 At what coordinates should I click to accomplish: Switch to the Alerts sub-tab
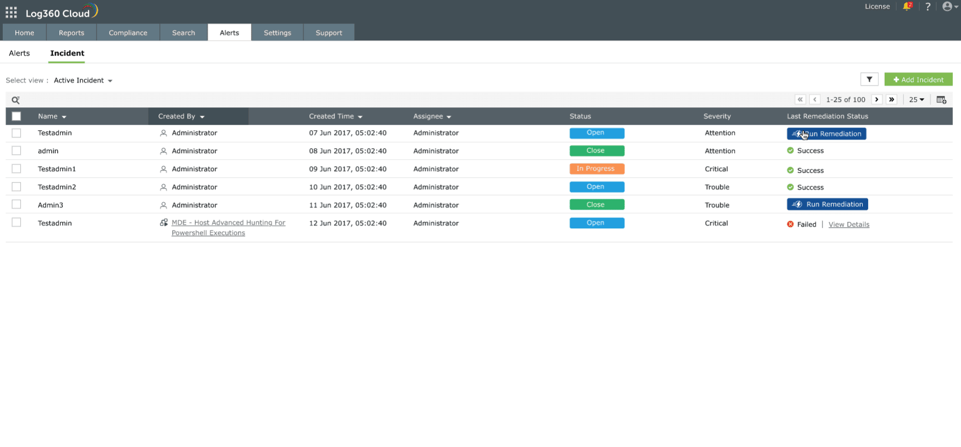tap(20, 53)
